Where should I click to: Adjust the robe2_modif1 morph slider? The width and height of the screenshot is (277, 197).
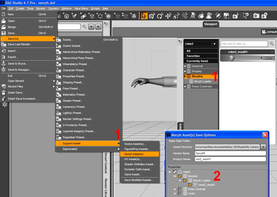231,58
